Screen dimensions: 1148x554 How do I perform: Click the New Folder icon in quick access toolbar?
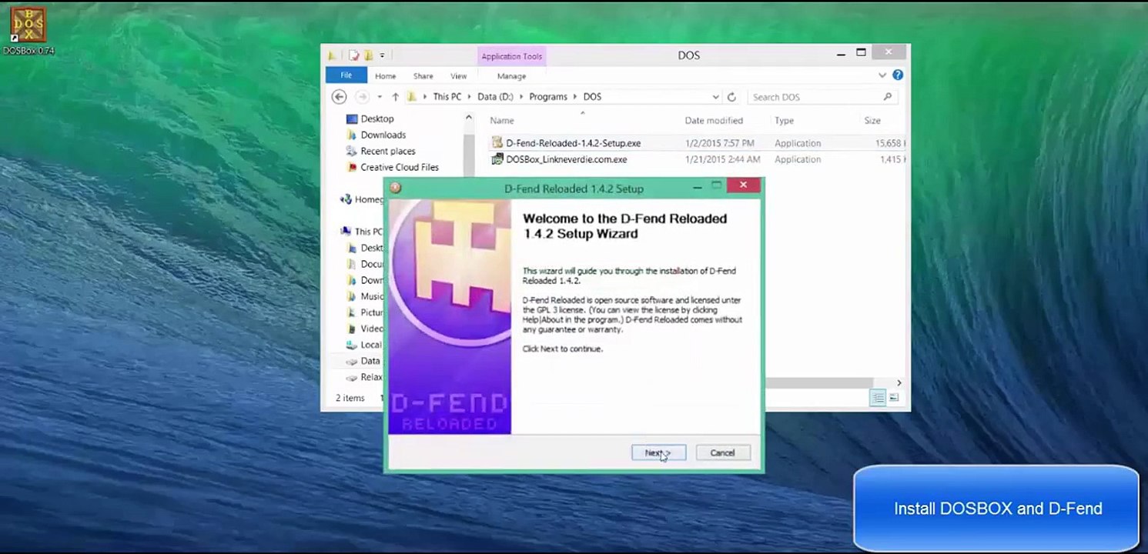pyautogui.click(x=369, y=55)
